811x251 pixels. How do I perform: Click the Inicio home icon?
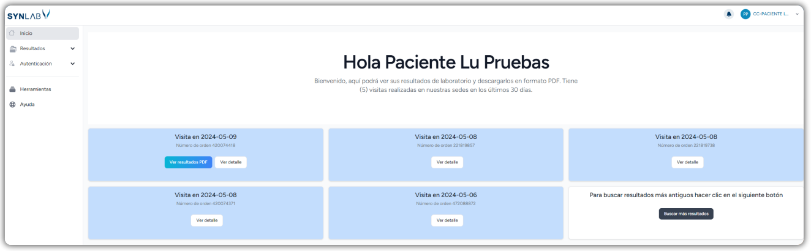coord(12,33)
